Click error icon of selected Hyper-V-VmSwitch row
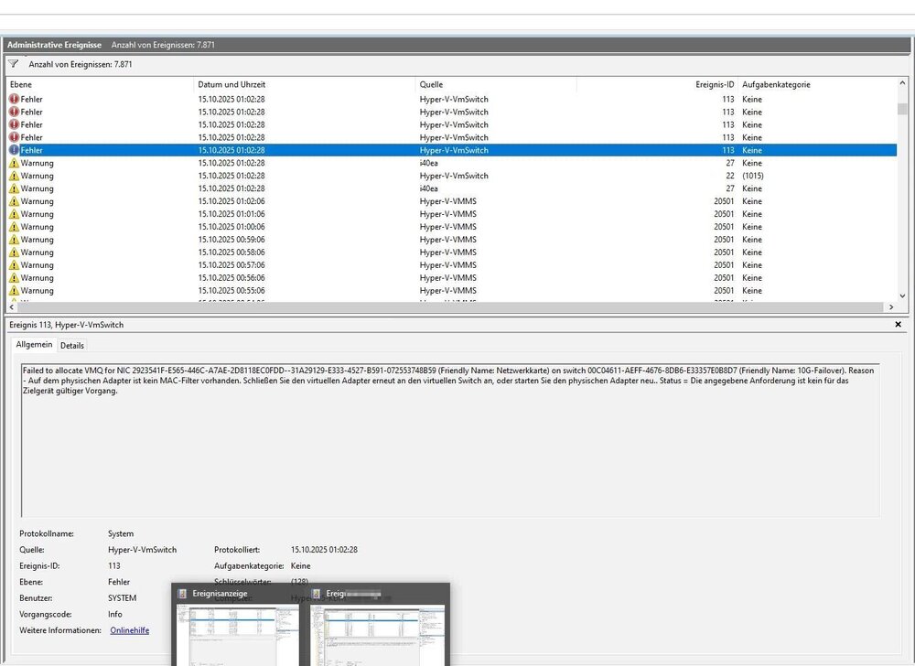The width and height of the screenshot is (915, 666). point(14,150)
